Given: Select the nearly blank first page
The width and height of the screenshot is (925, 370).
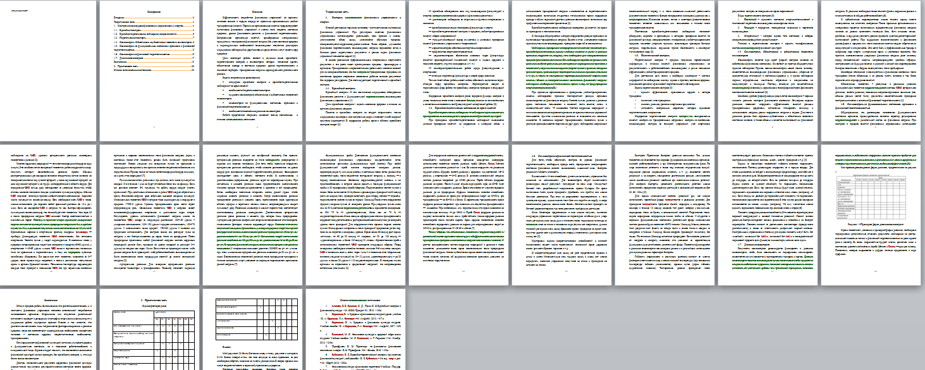Looking at the screenshot, I should point(47,71).
